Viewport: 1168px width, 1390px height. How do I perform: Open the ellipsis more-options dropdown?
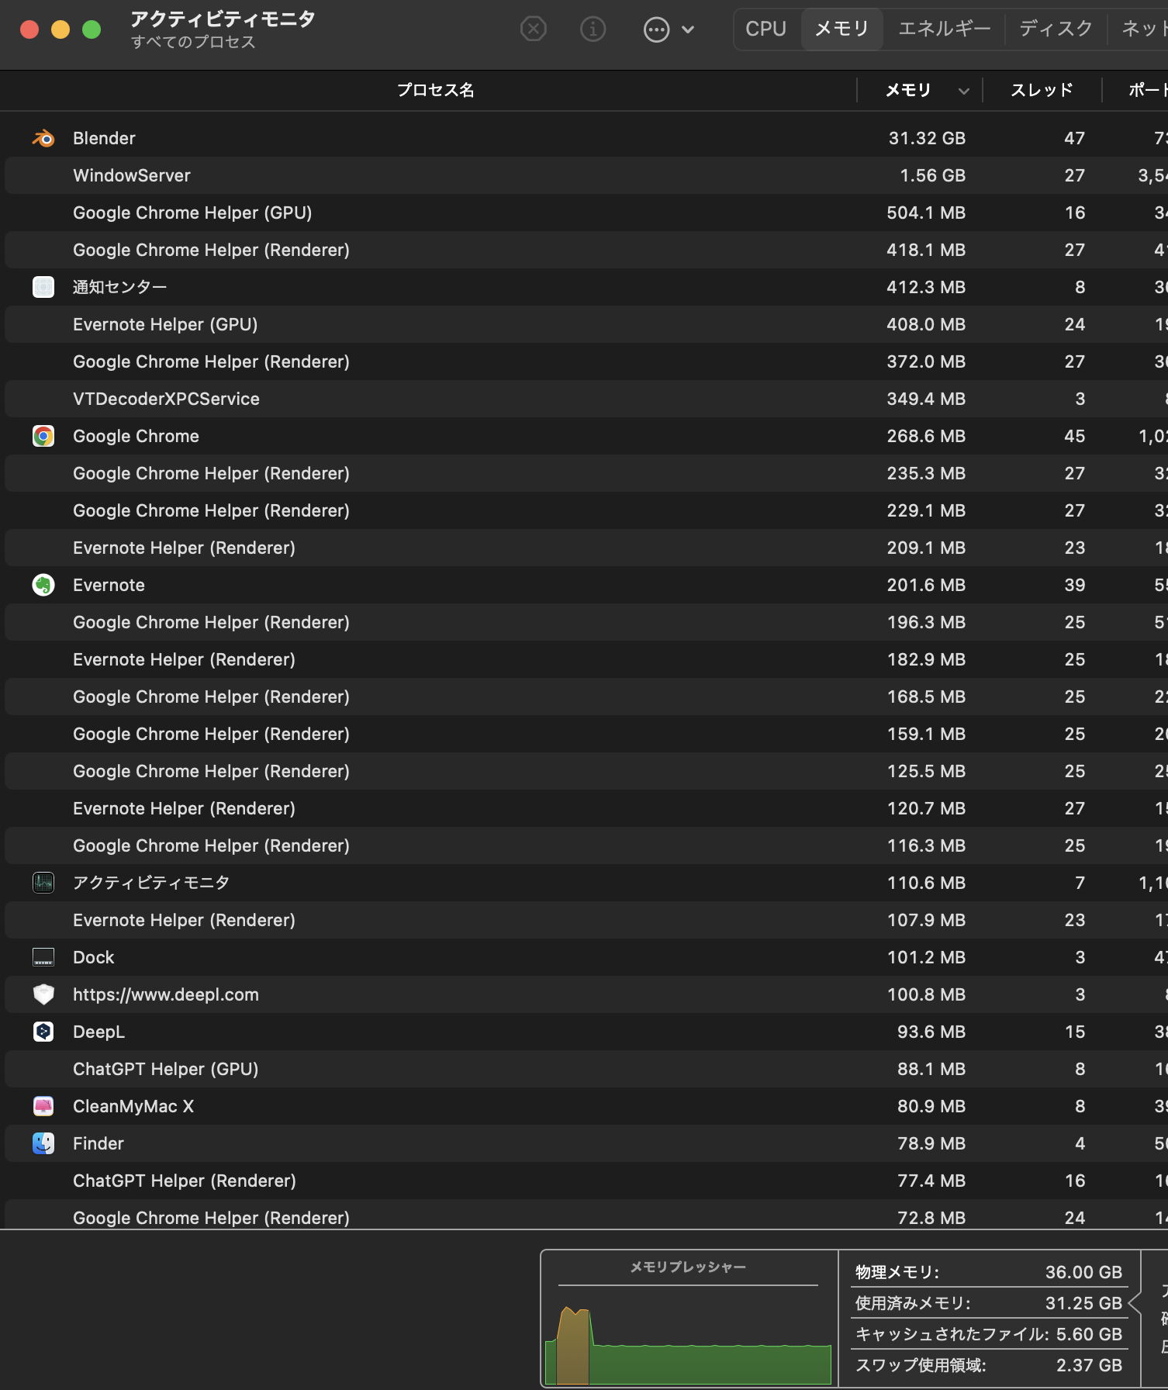(668, 29)
